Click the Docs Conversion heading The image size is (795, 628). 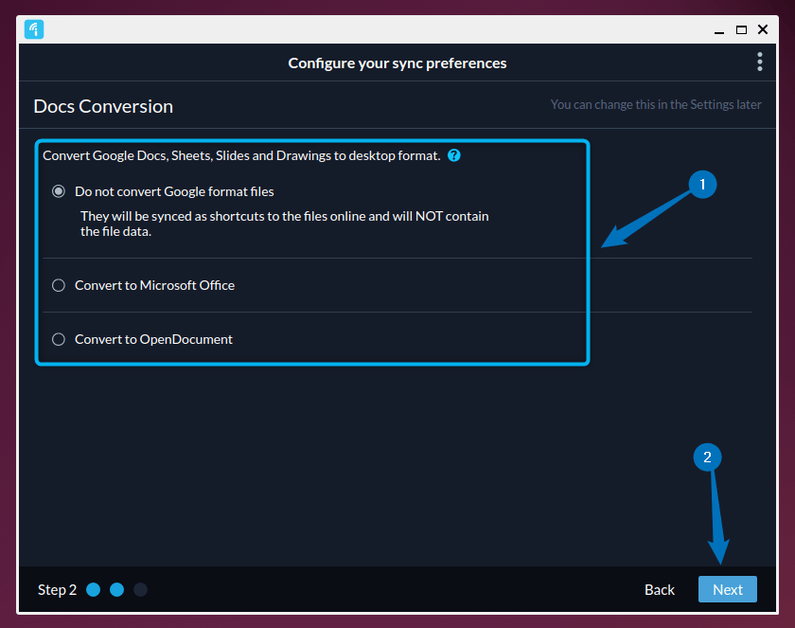coord(103,106)
